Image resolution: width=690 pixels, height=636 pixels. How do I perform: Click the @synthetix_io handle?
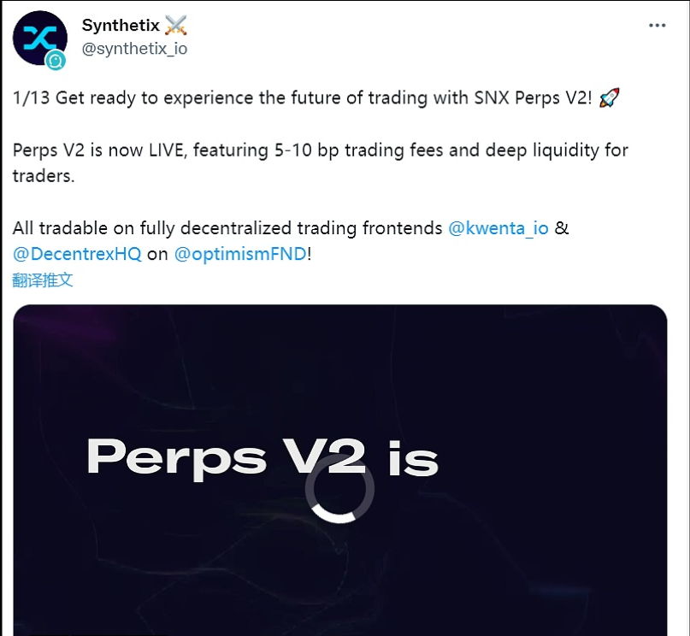(134, 49)
